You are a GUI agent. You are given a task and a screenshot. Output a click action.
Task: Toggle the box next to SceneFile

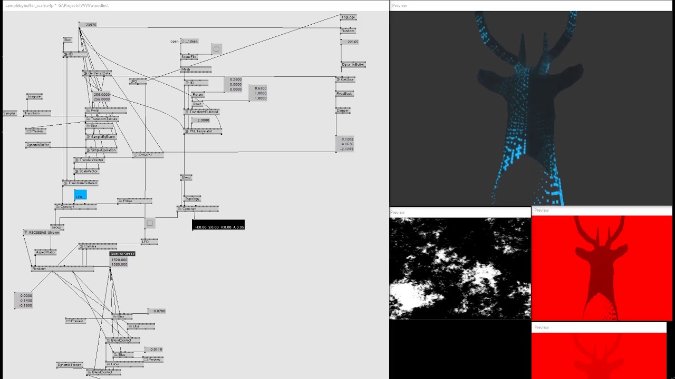[x=216, y=49]
